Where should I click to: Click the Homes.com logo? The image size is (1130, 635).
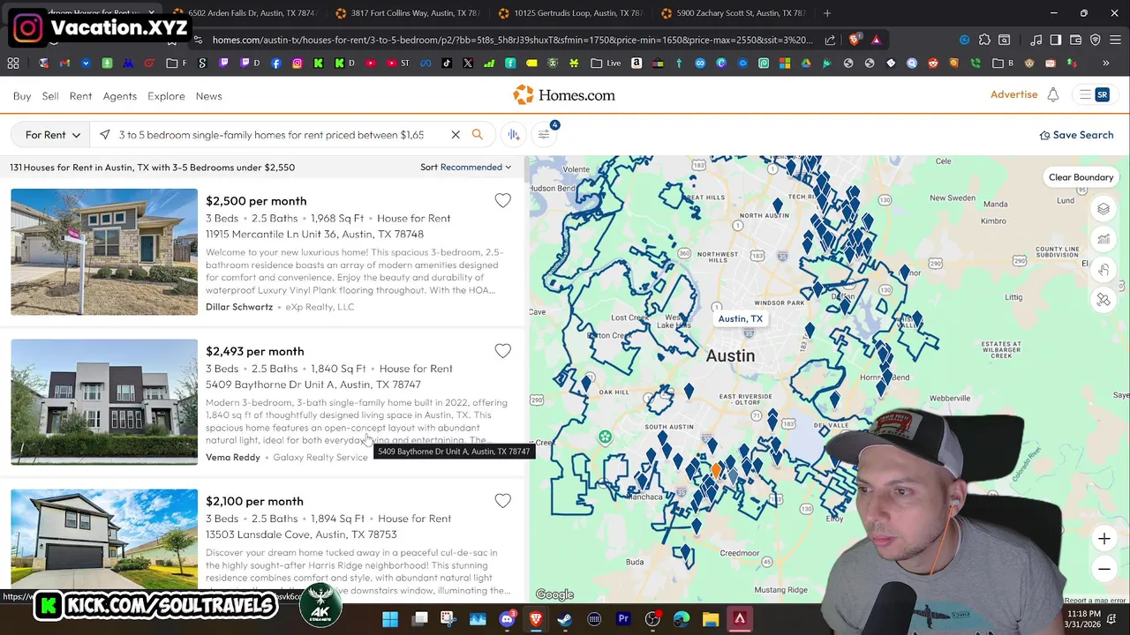[x=564, y=95]
